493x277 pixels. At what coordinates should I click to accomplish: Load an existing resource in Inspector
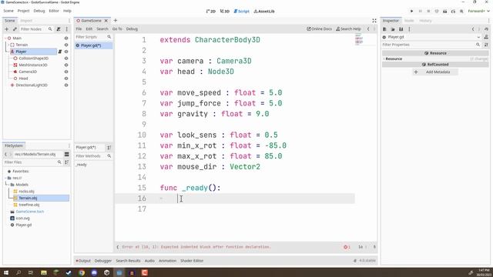pos(393,29)
